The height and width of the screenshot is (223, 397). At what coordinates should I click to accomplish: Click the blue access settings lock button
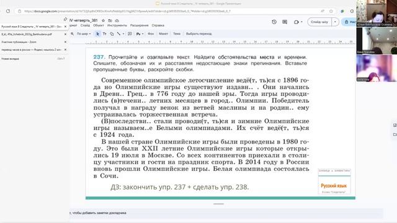[349, 22]
